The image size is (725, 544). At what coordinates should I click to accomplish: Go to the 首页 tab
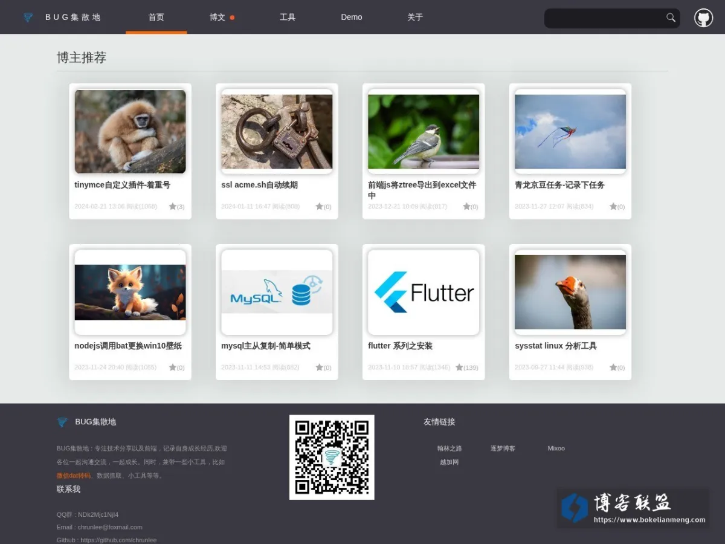pyautogui.click(x=156, y=17)
